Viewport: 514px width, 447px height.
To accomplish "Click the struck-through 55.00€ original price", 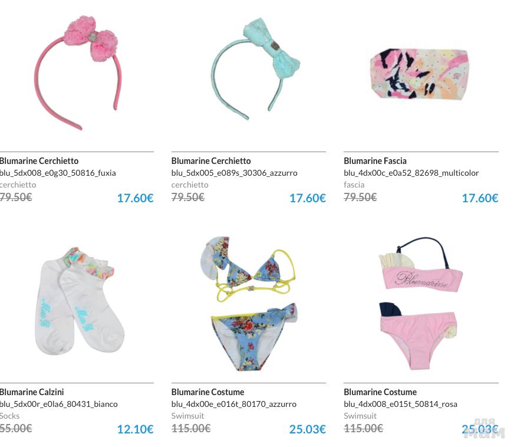I will (x=16, y=428).
